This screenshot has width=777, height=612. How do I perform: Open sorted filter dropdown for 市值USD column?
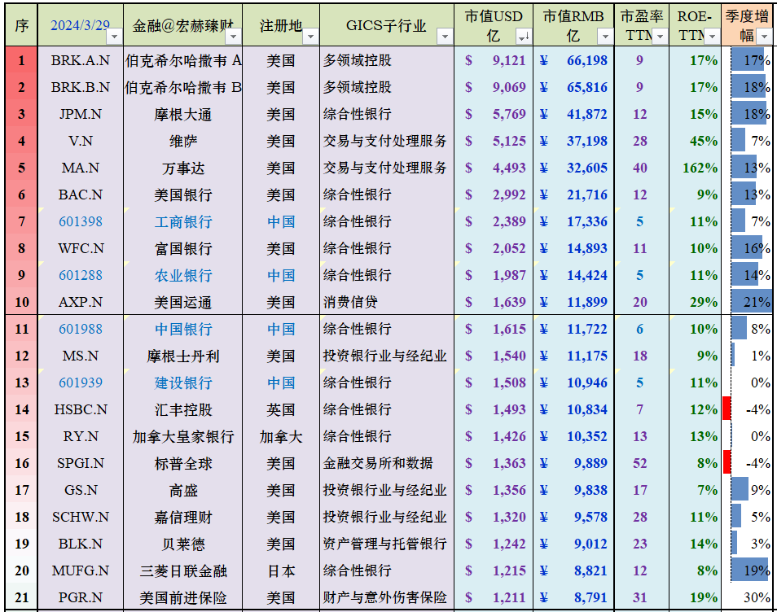tap(524, 37)
